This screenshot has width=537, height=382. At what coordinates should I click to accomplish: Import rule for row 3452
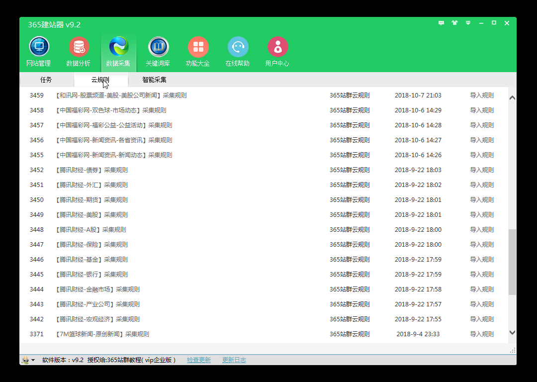pyautogui.click(x=482, y=170)
